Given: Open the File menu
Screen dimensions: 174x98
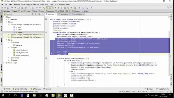Looking at the screenshot, I should [x=2, y=4].
